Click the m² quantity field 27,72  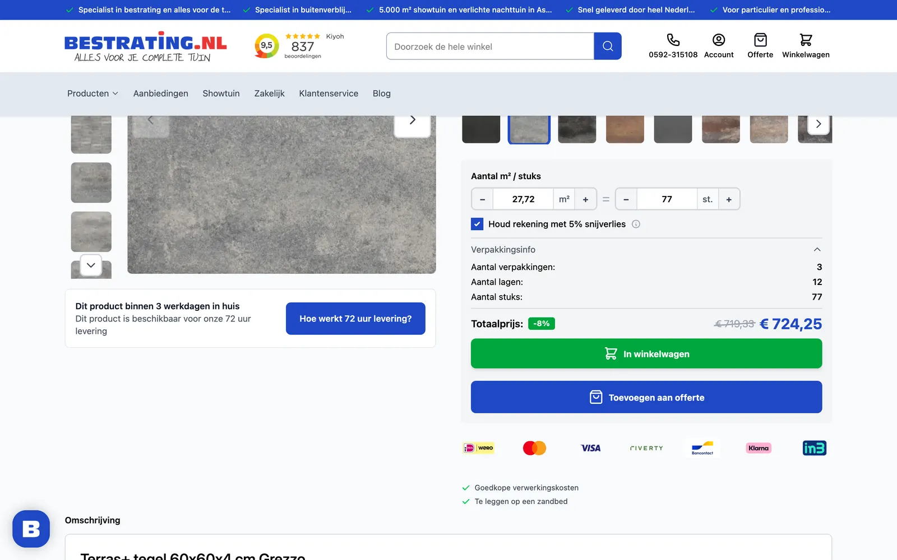coord(523,199)
